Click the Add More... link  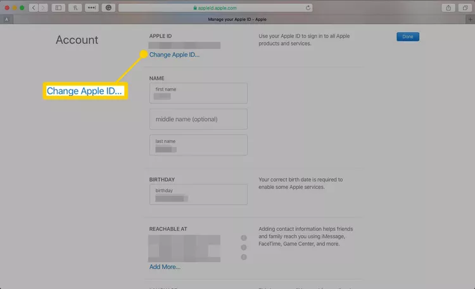[165, 267]
